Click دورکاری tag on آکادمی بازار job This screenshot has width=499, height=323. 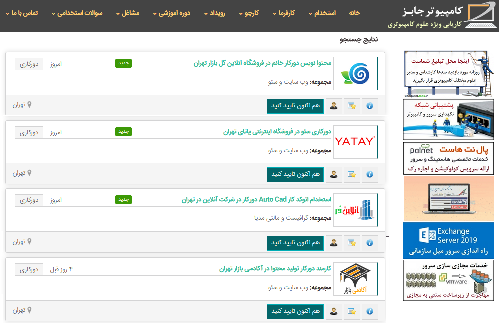click(x=29, y=270)
